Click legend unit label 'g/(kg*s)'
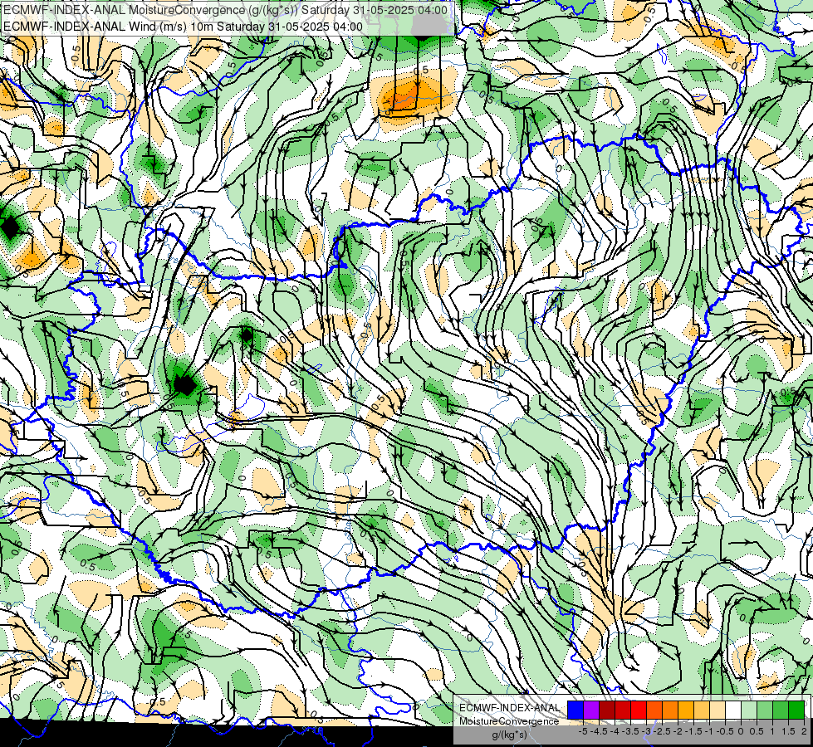This screenshot has width=813, height=747. point(509,735)
